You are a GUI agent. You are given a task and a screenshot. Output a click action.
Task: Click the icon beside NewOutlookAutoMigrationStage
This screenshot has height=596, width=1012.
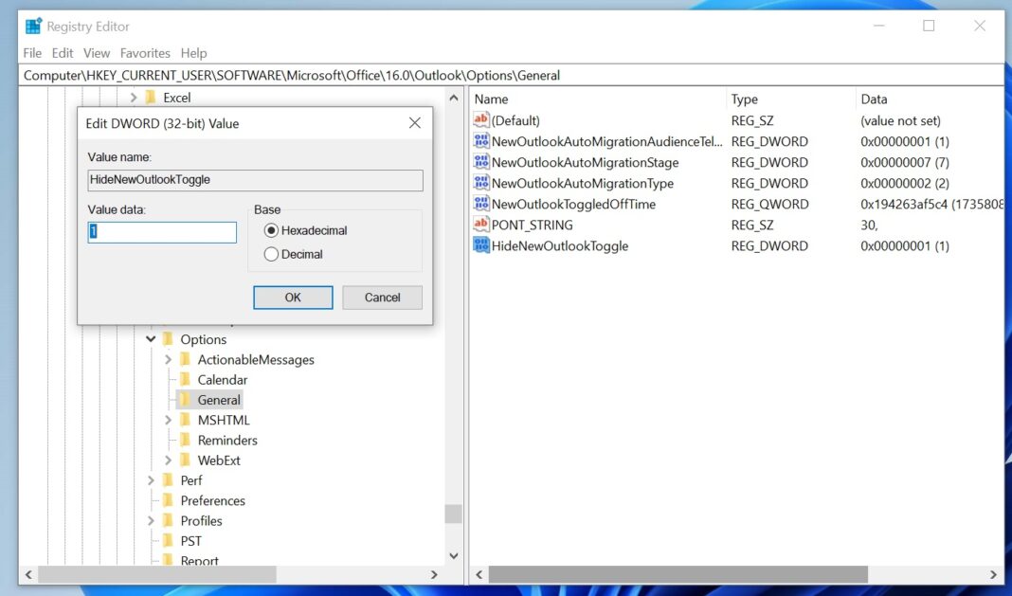pyautogui.click(x=479, y=162)
